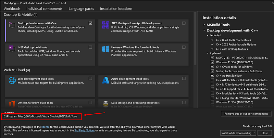Close the installer window with X
Viewport: 274px width, 138px height.
pyautogui.click(x=272, y=2)
